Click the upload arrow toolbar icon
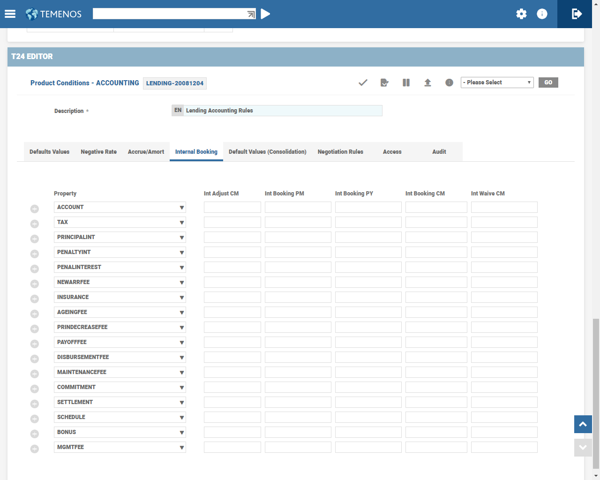Viewport: 600px width, 480px height. coord(427,82)
